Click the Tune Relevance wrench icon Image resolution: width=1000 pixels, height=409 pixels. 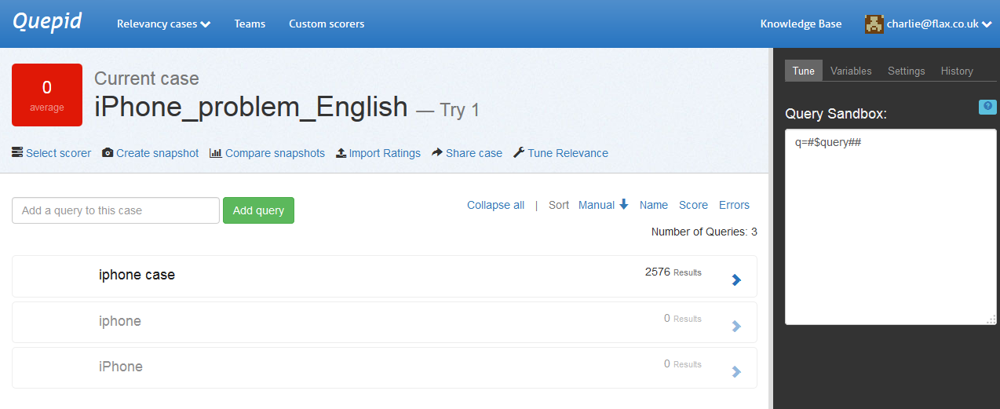coord(519,153)
